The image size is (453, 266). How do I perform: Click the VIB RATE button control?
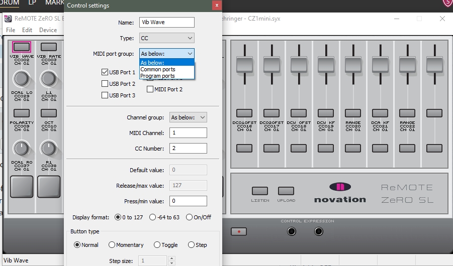tap(49, 47)
